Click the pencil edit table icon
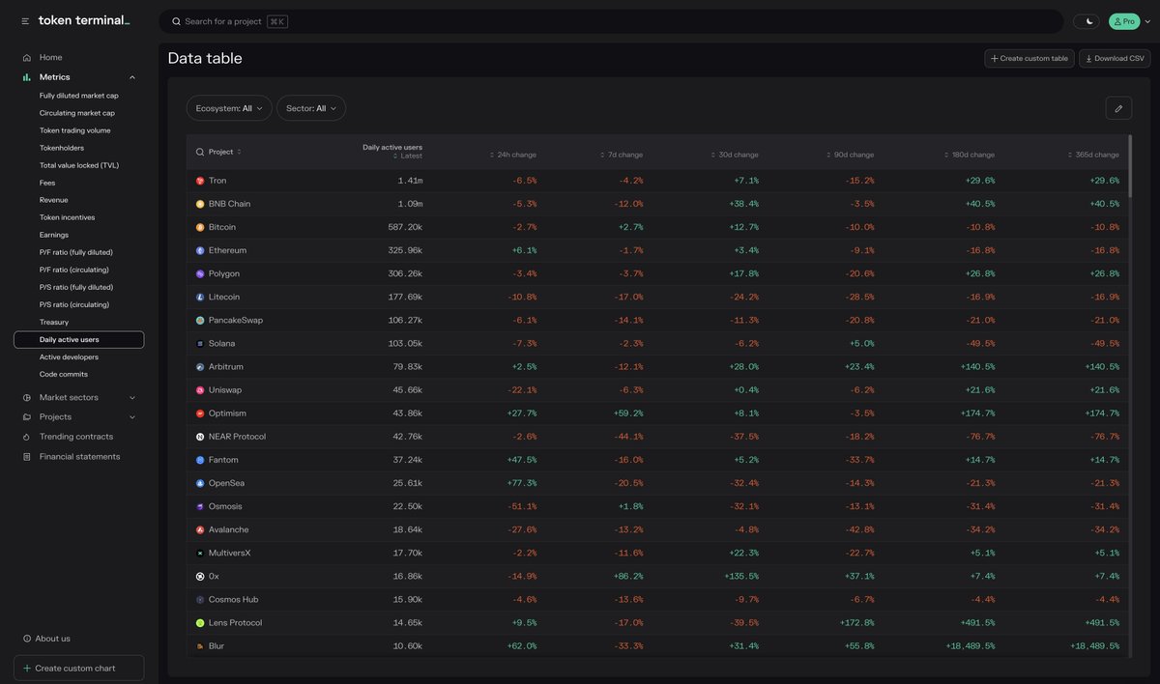Screen dimensions: 1160x684 (1118, 108)
